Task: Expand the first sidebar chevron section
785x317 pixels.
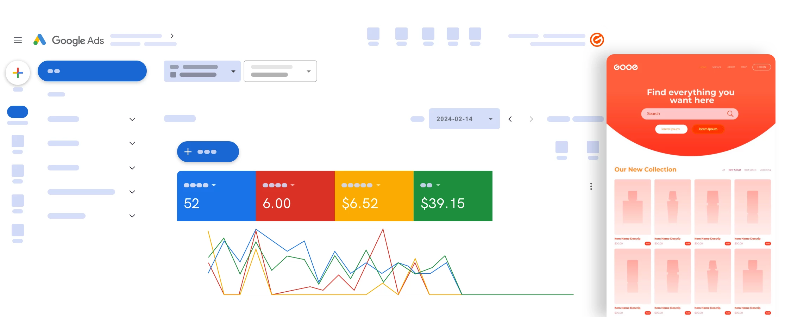Action: (132, 119)
